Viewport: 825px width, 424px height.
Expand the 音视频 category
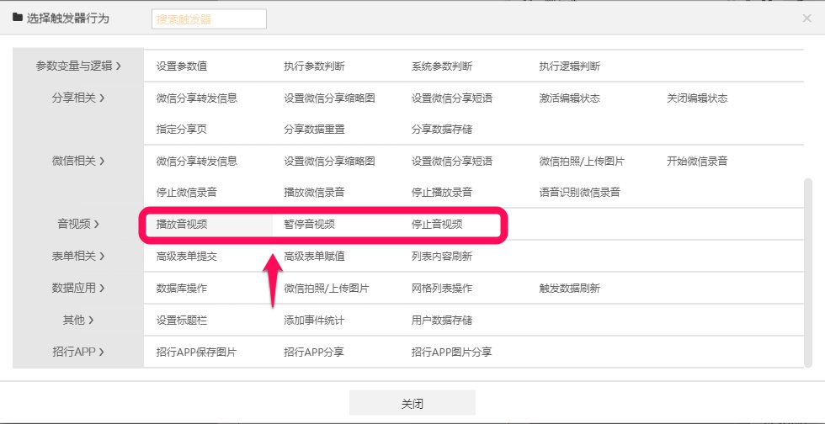(x=78, y=224)
